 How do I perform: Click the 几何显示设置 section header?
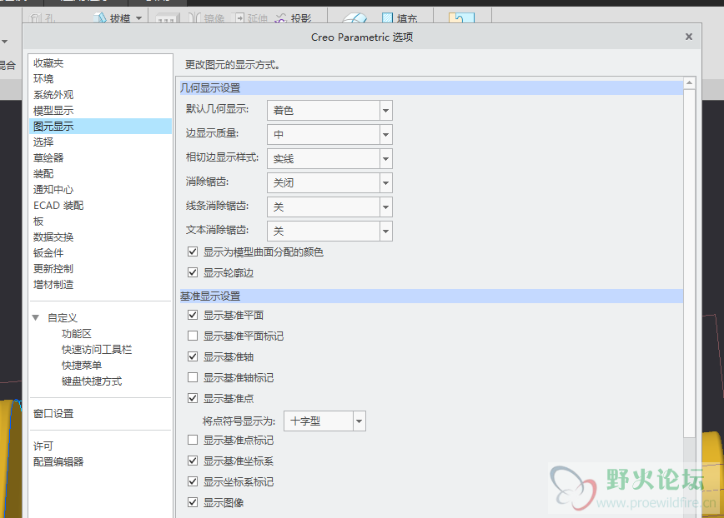(x=431, y=87)
